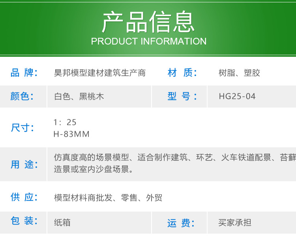Select the 颜色 row label
This screenshot has width=296, height=249.
click(x=22, y=97)
